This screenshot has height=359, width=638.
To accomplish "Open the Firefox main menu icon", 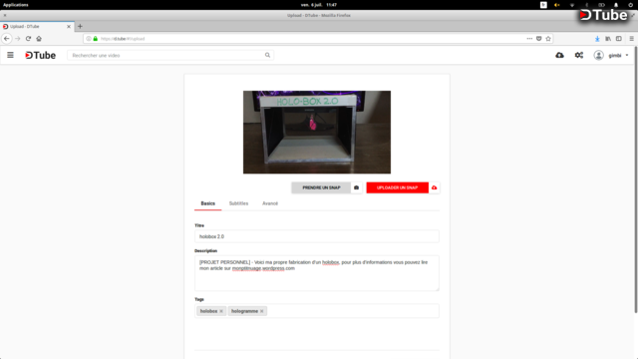I will [631, 39].
